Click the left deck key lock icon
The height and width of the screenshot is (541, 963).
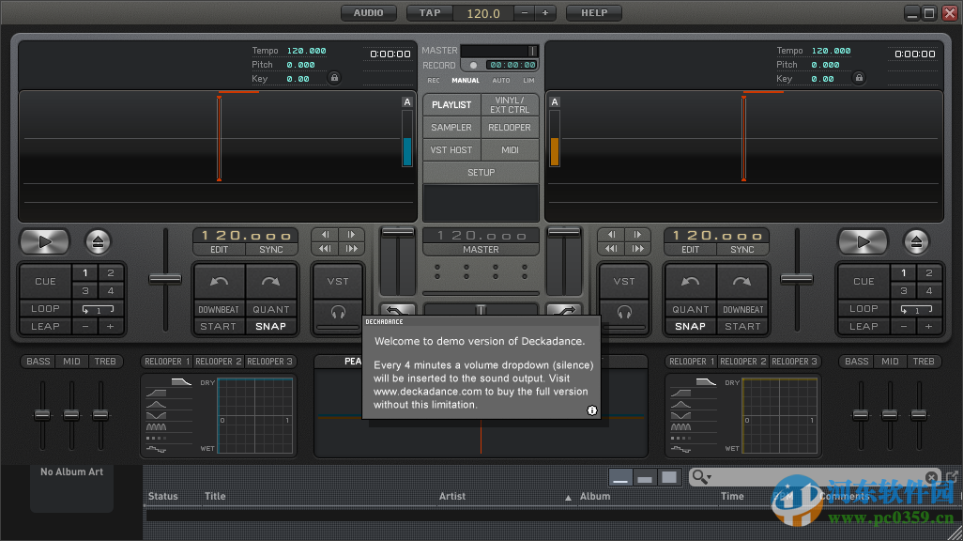point(333,78)
